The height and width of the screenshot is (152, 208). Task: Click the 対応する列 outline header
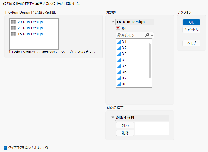(x=142, y=118)
